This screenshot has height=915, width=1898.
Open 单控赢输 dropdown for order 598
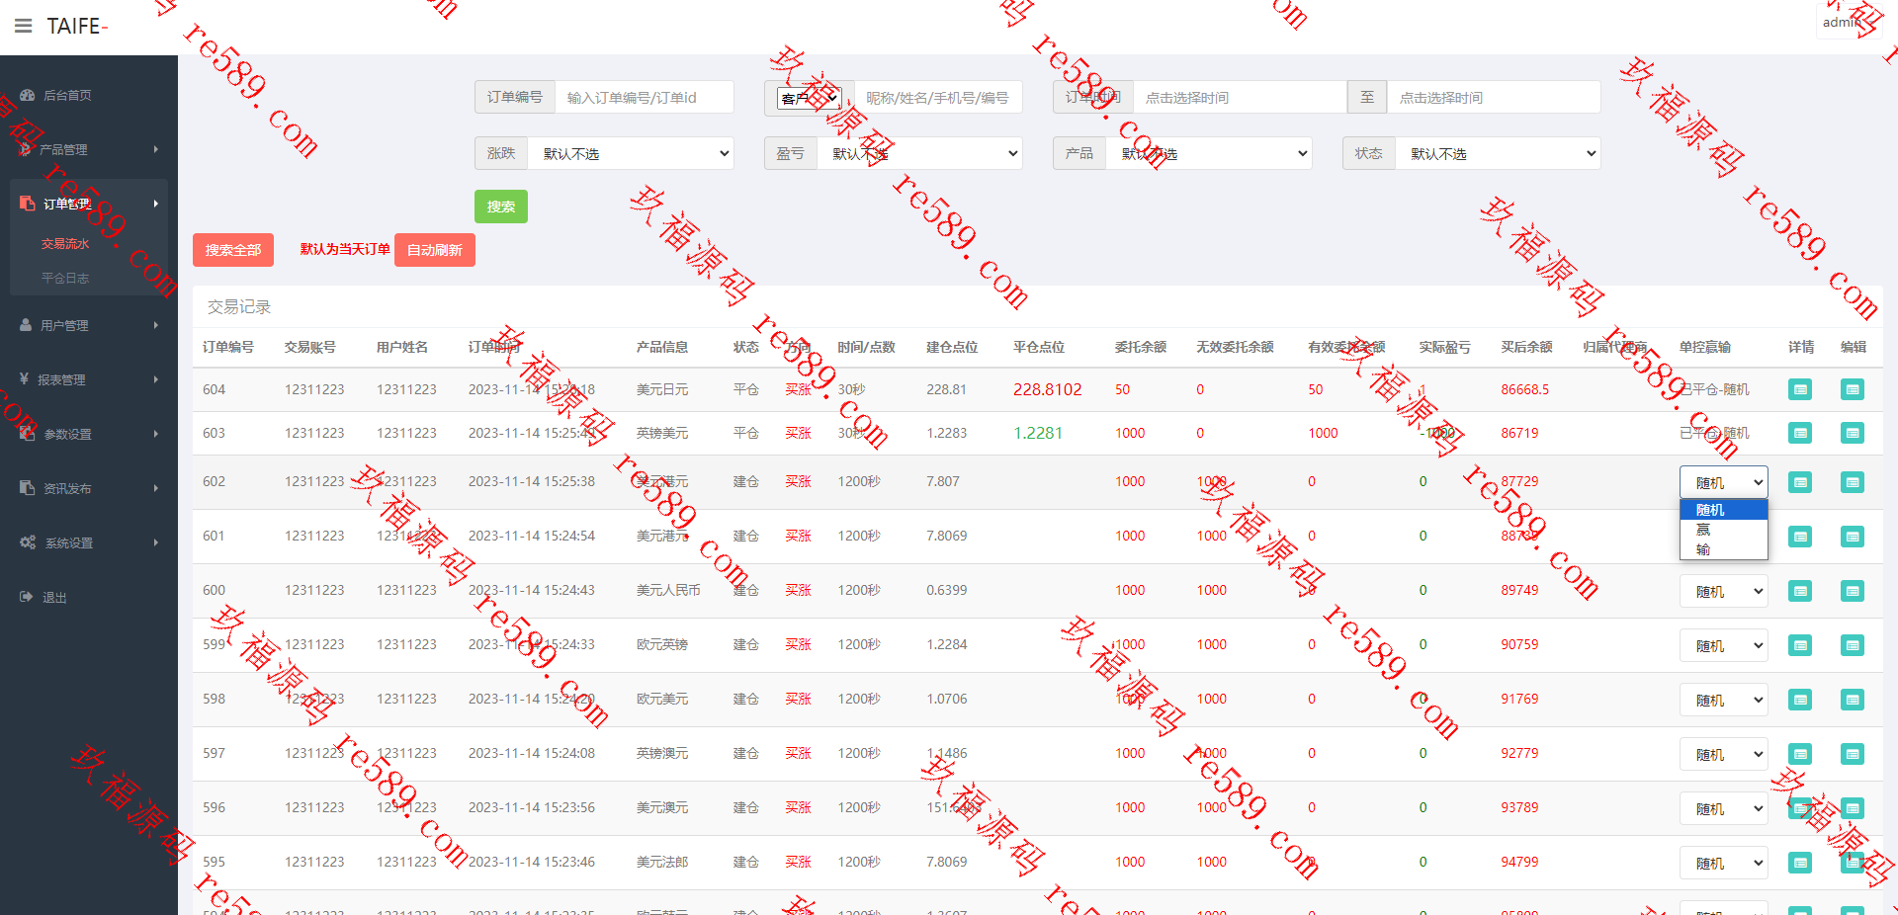[1724, 700]
